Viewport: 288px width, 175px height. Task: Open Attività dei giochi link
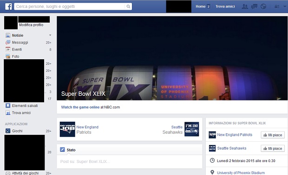(x=26, y=173)
